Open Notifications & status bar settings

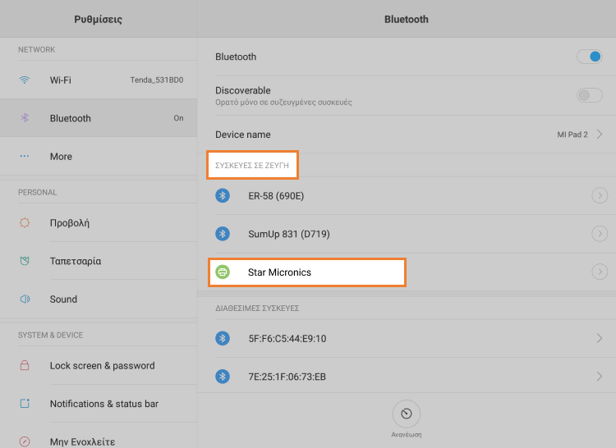(x=103, y=404)
